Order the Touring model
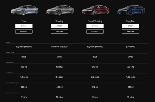This screenshot has height=102, width=155. (59, 26)
